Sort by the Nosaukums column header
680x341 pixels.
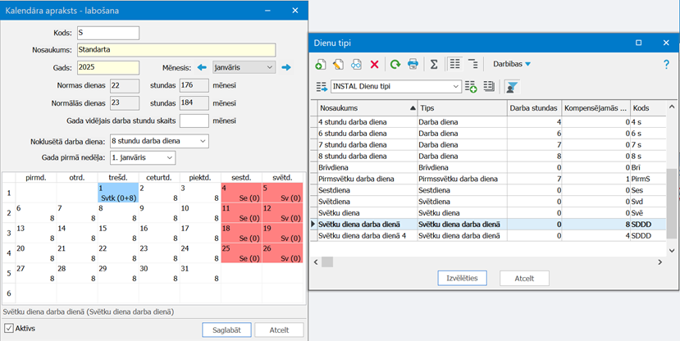coord(366,108)
